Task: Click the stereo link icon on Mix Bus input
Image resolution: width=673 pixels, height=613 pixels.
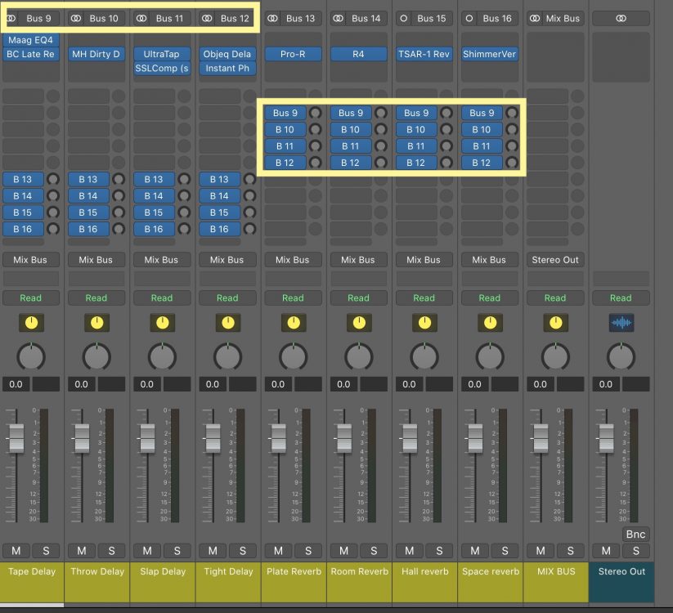Action: pyautogui.click(x=535, y=18)
